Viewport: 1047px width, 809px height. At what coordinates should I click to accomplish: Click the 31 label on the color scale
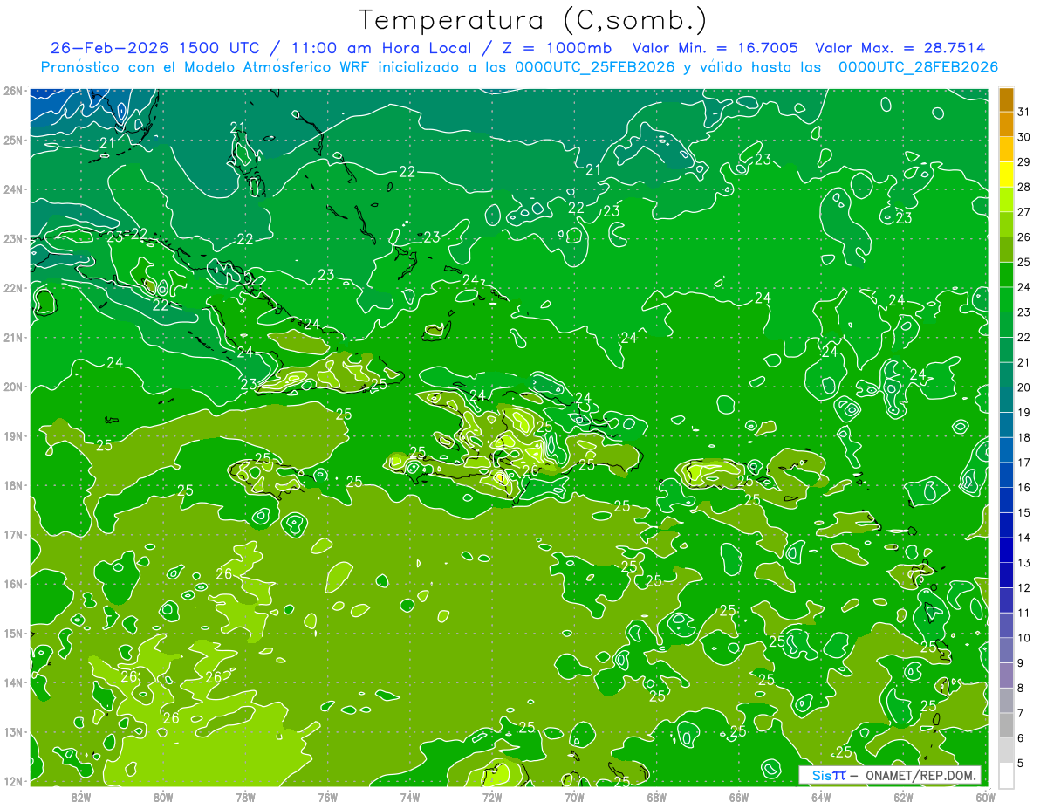[x=1024, y=112]
